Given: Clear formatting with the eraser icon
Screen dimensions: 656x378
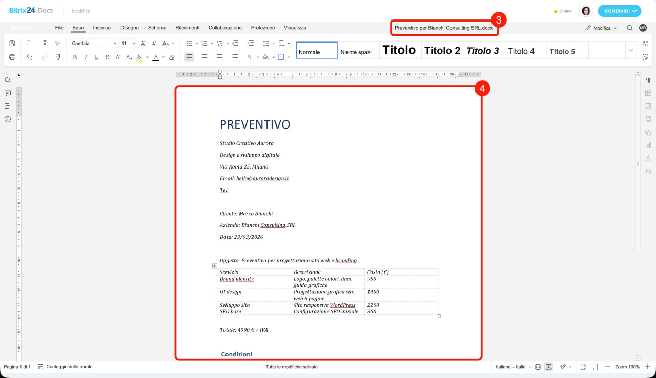Looking at the screenshot, I should [172, 57].
